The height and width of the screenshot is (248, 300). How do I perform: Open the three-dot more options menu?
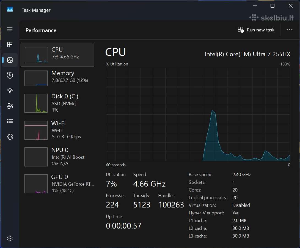coord(289,30)
